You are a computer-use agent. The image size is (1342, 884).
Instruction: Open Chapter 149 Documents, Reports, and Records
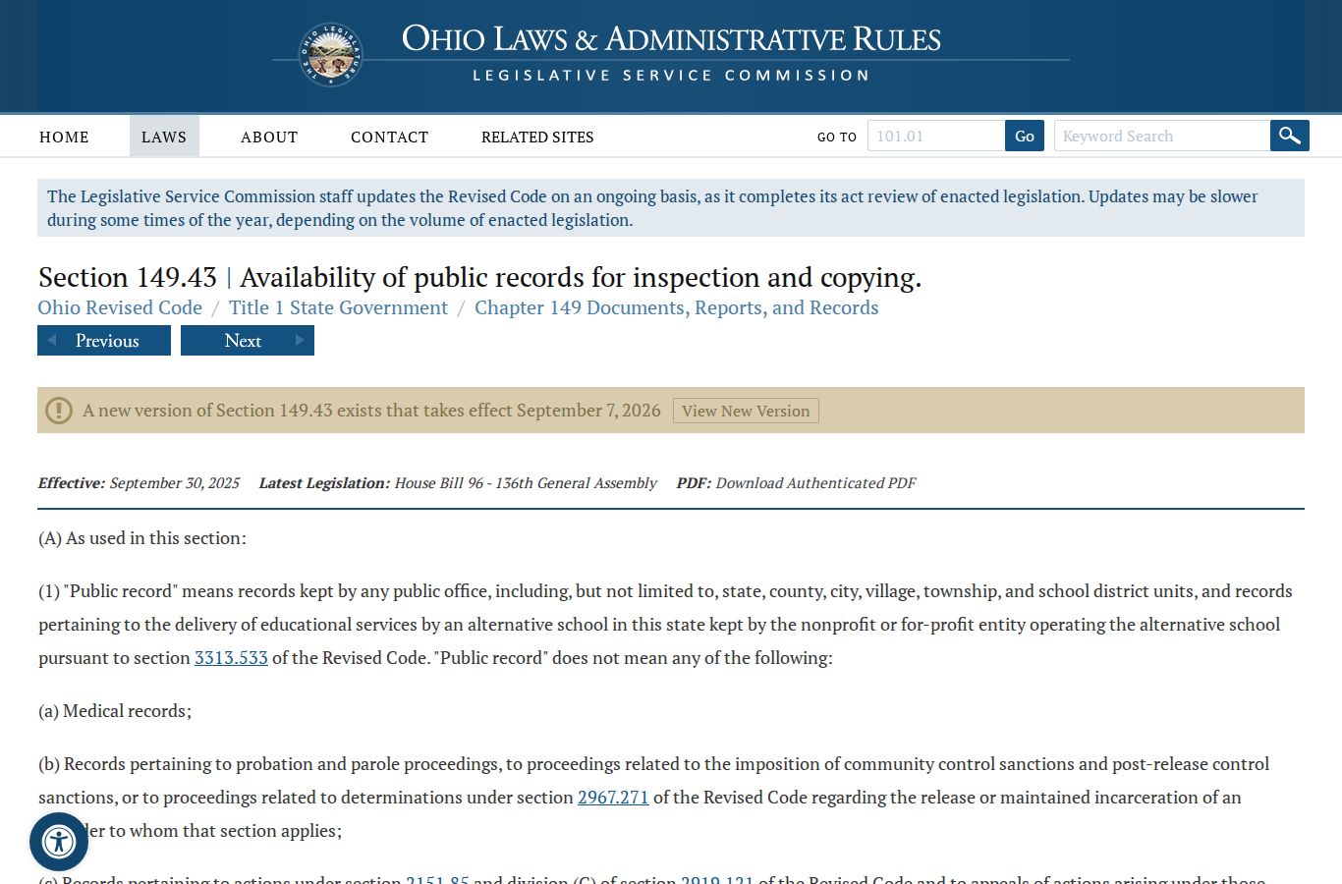[677, 307]
